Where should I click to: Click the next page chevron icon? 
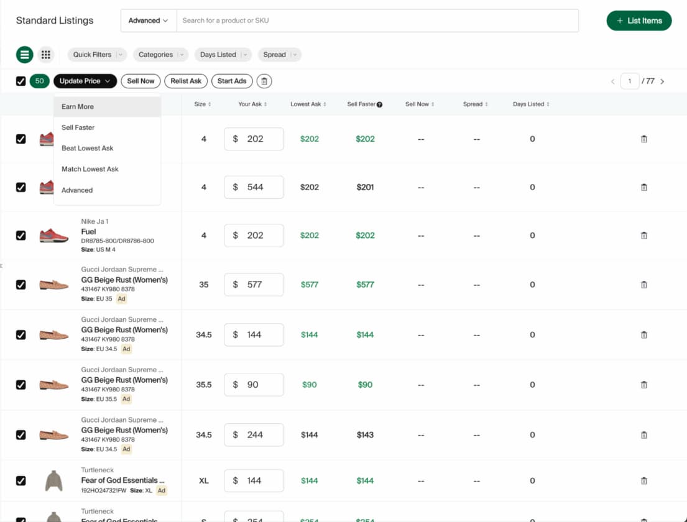click(x=662, y=81)
